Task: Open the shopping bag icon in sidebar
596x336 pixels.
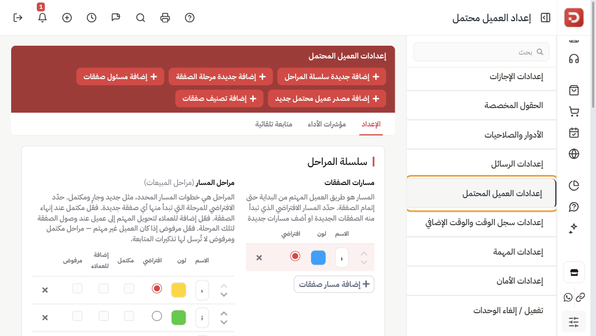Action: click(574, 90)
